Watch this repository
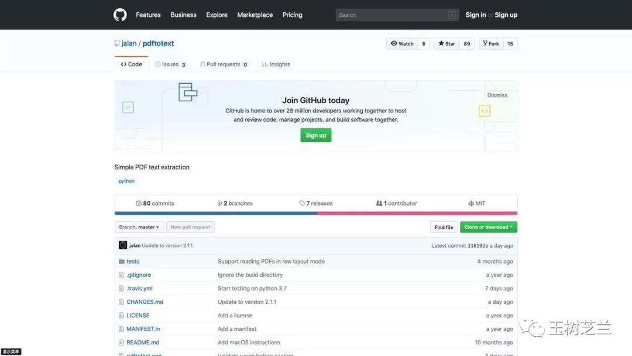Screen dimensions: 632x356 point(402,43)
